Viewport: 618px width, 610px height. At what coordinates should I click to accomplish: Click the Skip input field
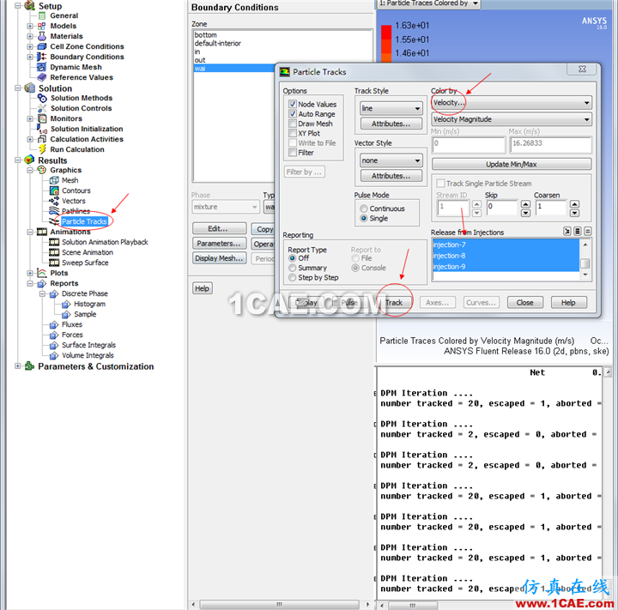click(502, 208)
